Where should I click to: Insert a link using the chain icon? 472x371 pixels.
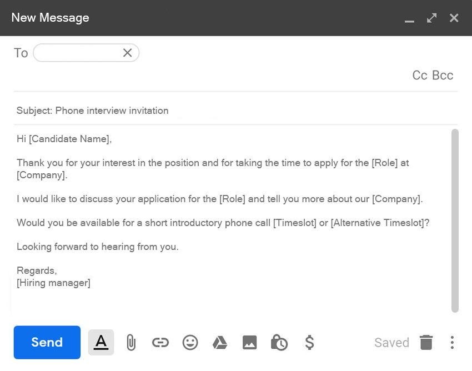pos(160,343)
